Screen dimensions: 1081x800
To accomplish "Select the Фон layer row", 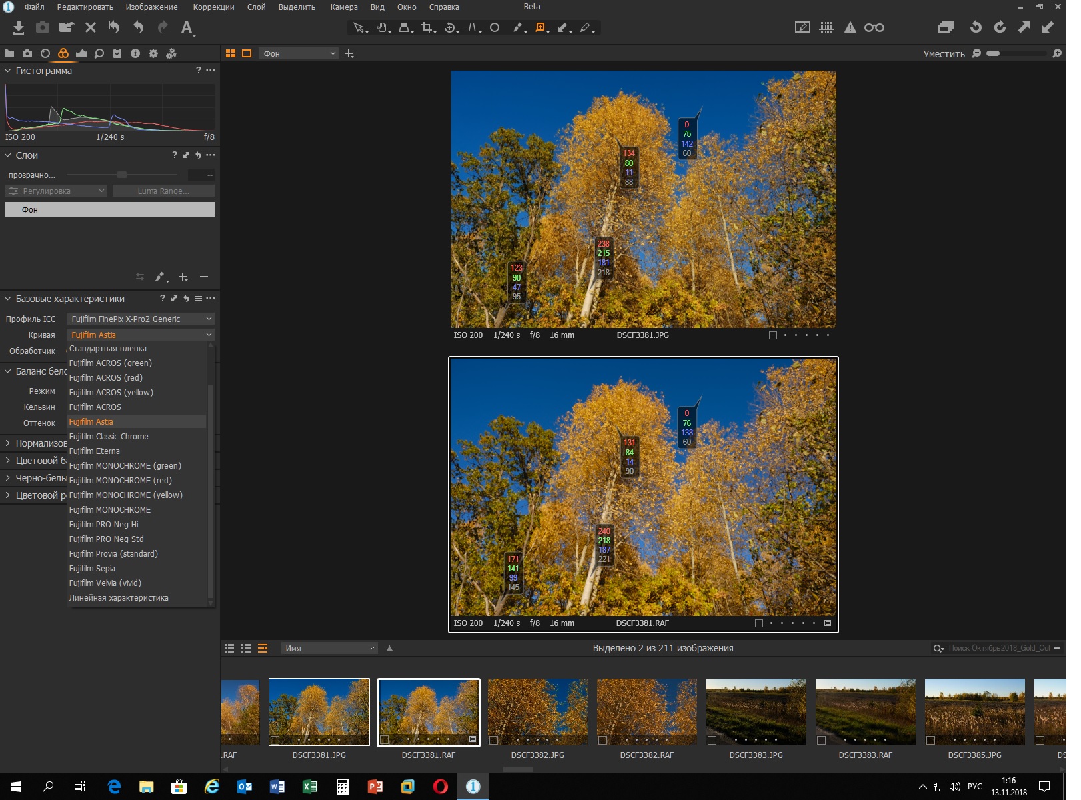I will click(110, 209).
